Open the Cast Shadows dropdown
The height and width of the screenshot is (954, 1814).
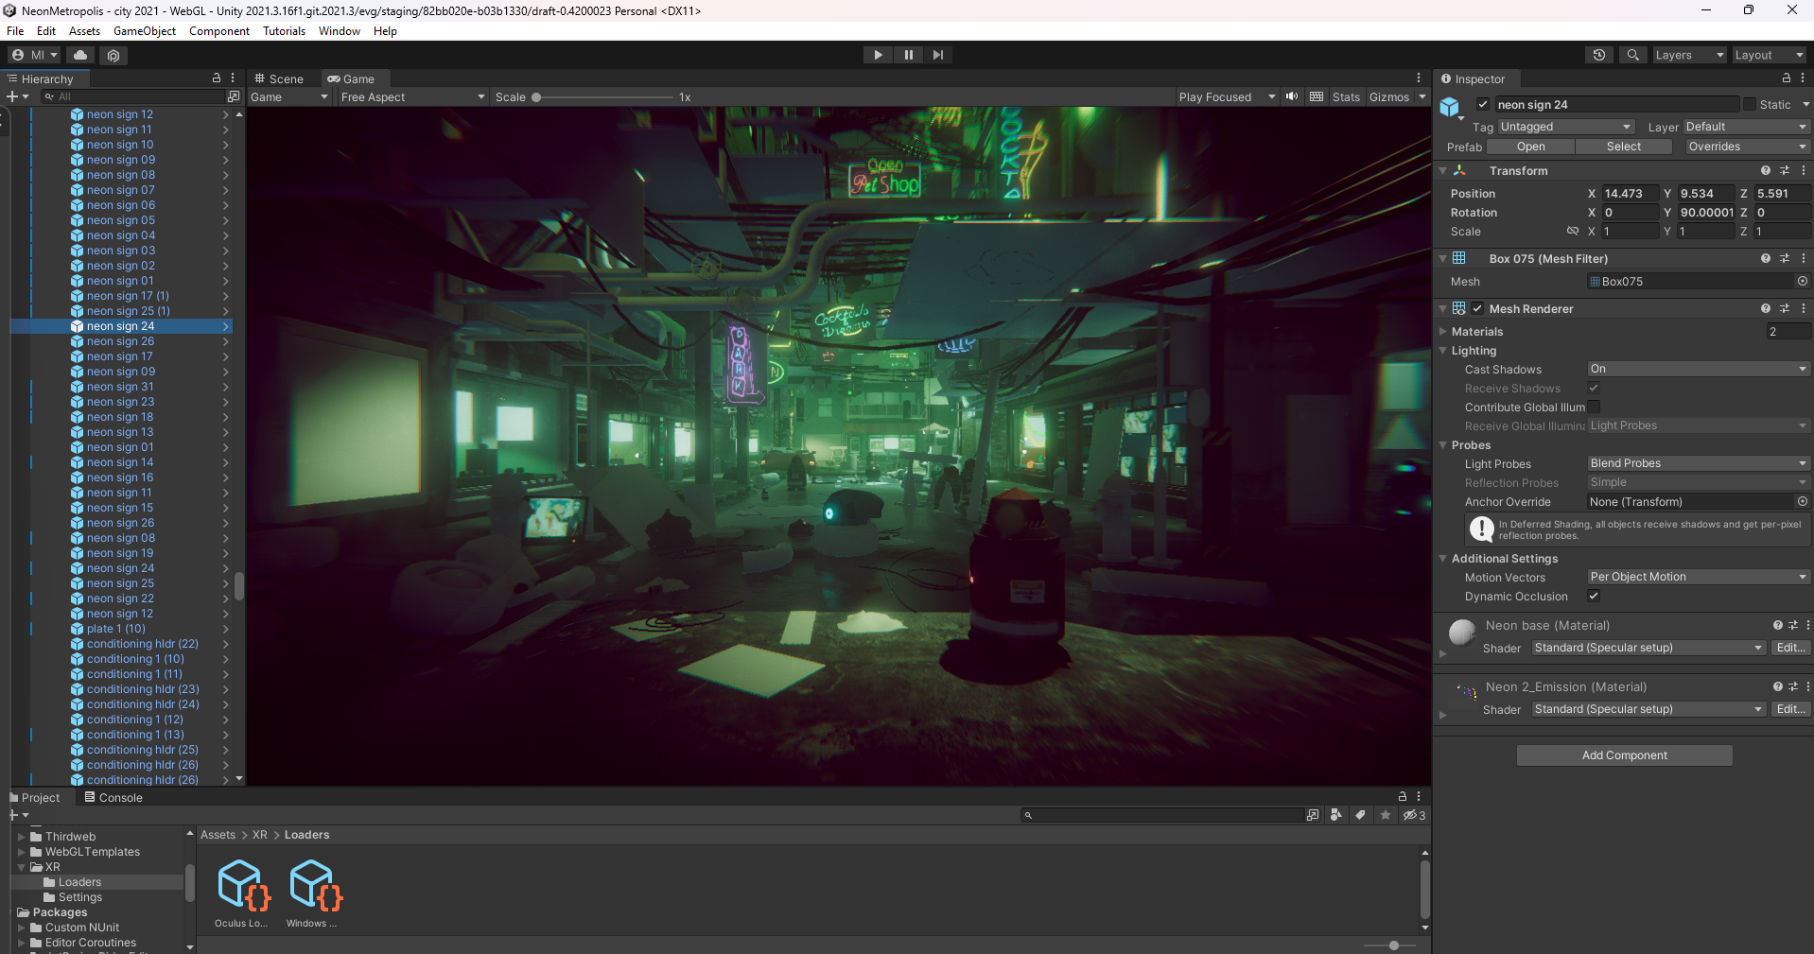coord(1698,369)
